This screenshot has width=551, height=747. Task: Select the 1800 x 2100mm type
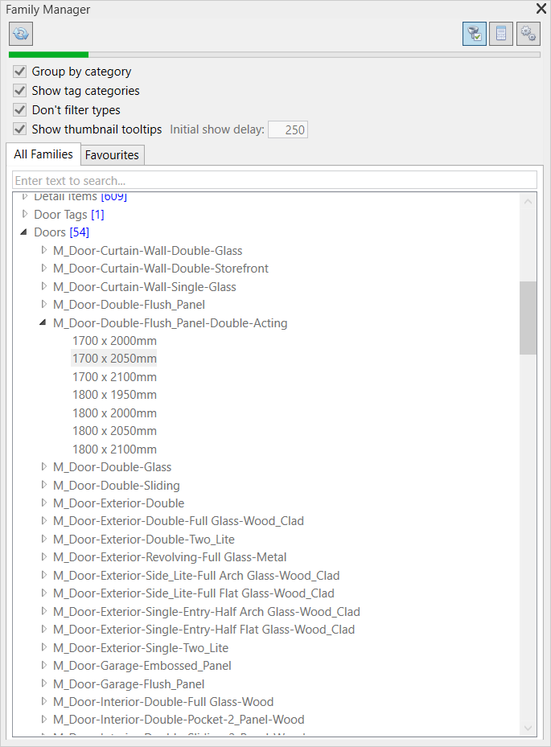coord(114,449)
